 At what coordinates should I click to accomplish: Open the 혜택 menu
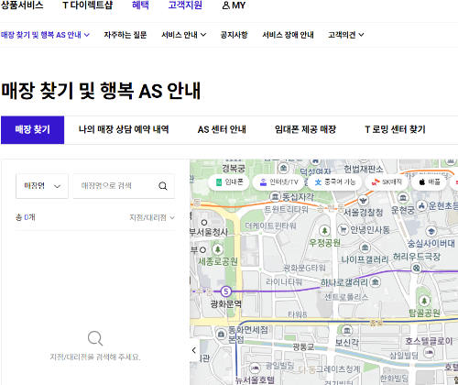click(140, 5)
